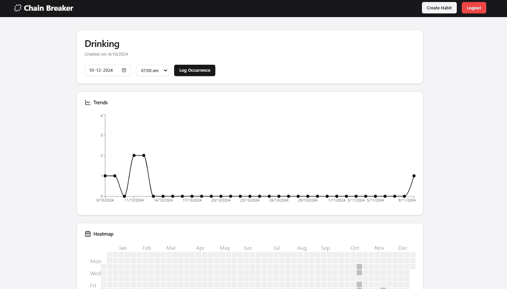Click the Jan month label in the heatmap

(123, 248)
